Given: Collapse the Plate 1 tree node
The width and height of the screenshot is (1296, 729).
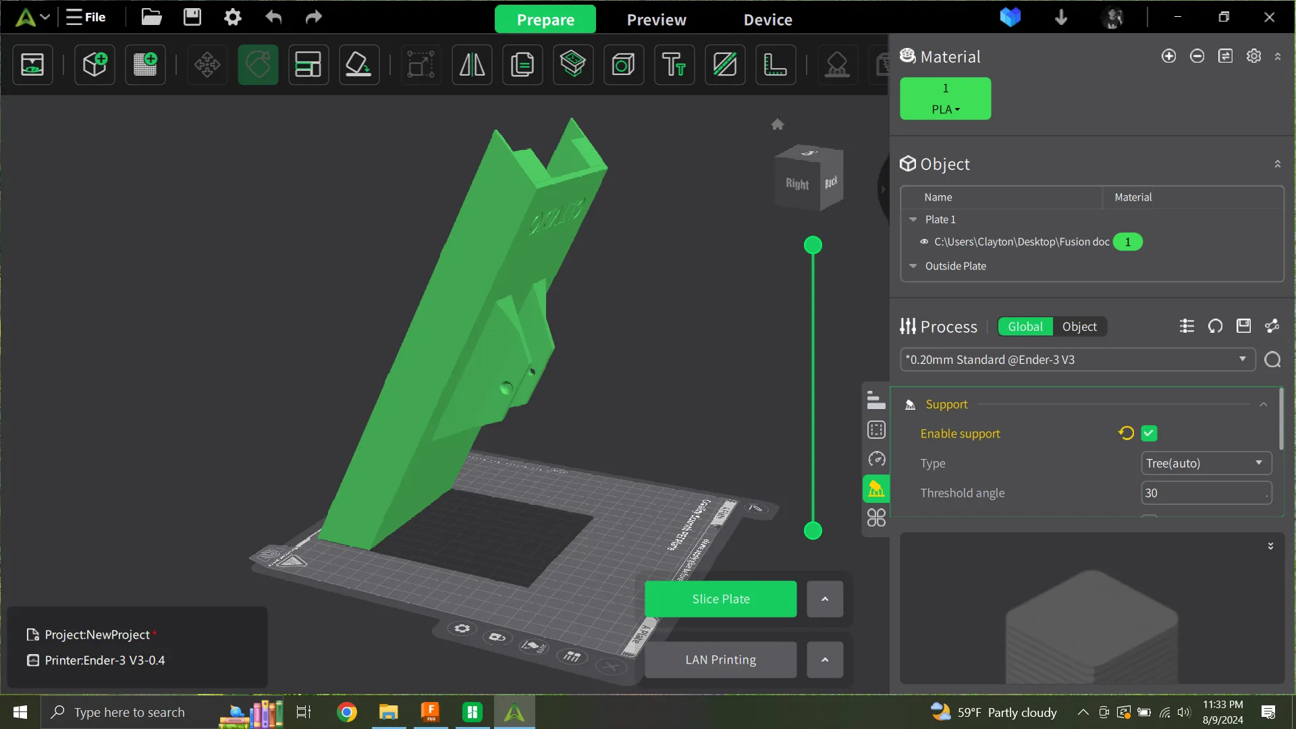Looking at the screenshot, I should pyautogui.click(x=913, y=219).
